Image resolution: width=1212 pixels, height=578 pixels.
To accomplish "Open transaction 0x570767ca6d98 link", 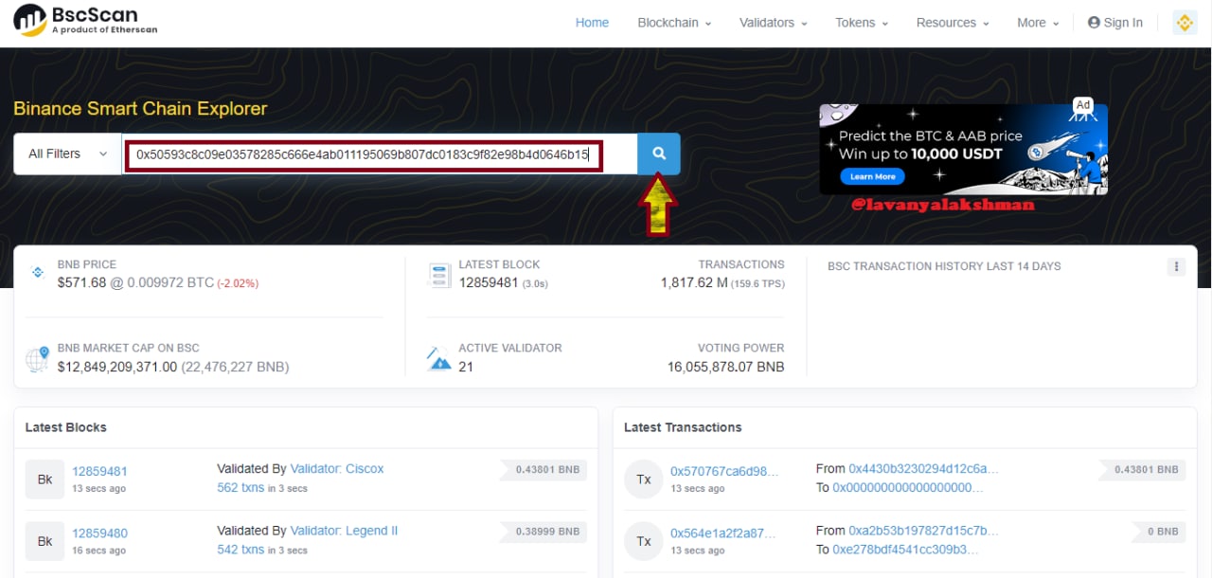I will click(x=724, y=471).
